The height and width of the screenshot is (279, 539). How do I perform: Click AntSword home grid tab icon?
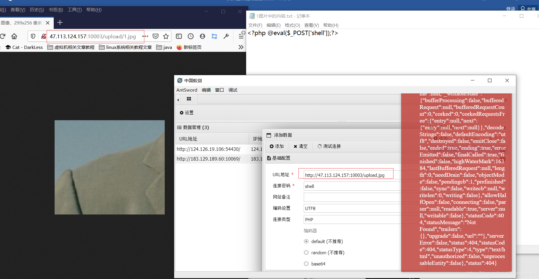189,99
